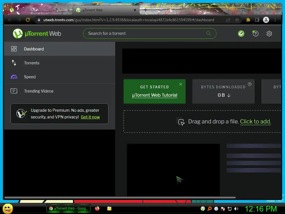Viewport: 285px width, 214px height.
Task: Open the Chrome three-dot menu
Action: [x=275, y=20]
